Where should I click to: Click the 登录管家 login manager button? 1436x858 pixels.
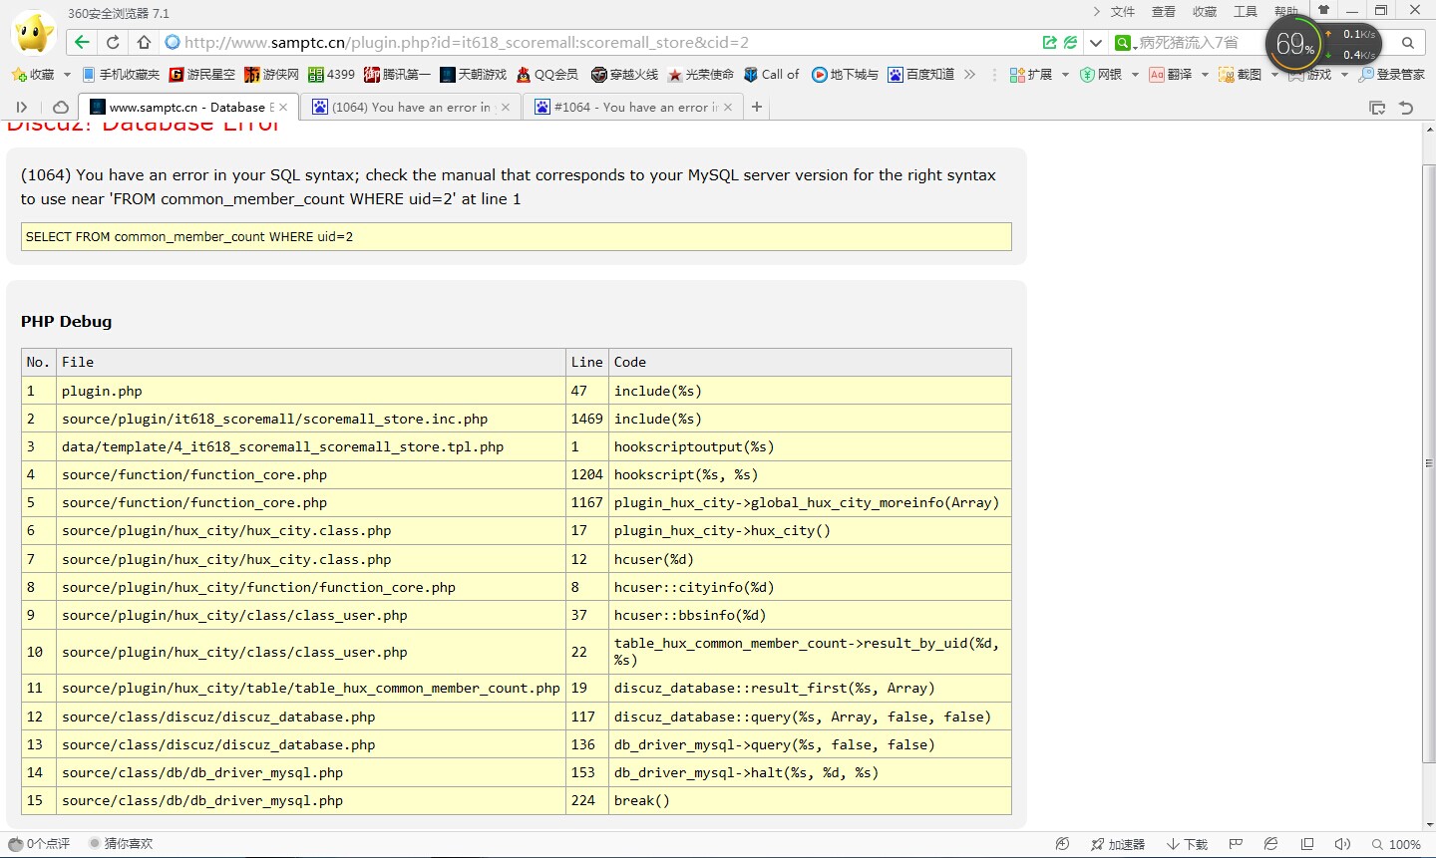click(x=1391, y=75)
